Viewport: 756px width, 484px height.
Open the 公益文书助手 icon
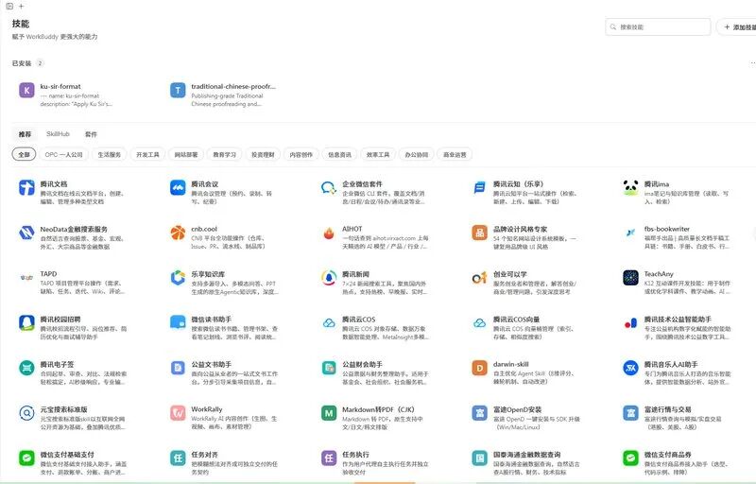click(x=178, y=368)
